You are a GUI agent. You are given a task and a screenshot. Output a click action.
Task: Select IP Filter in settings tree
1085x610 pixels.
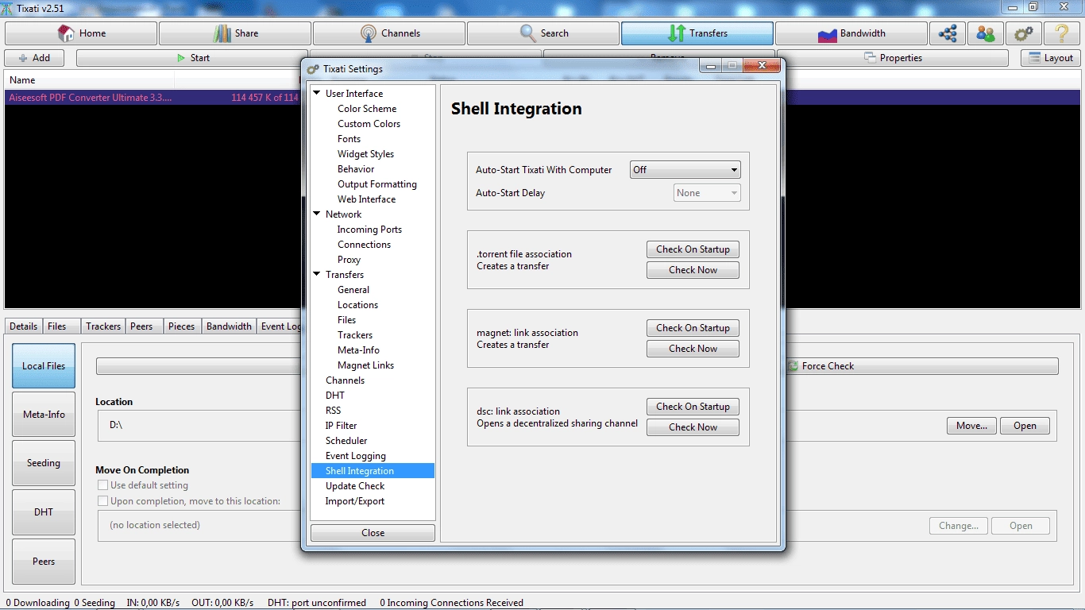[341, 426]
